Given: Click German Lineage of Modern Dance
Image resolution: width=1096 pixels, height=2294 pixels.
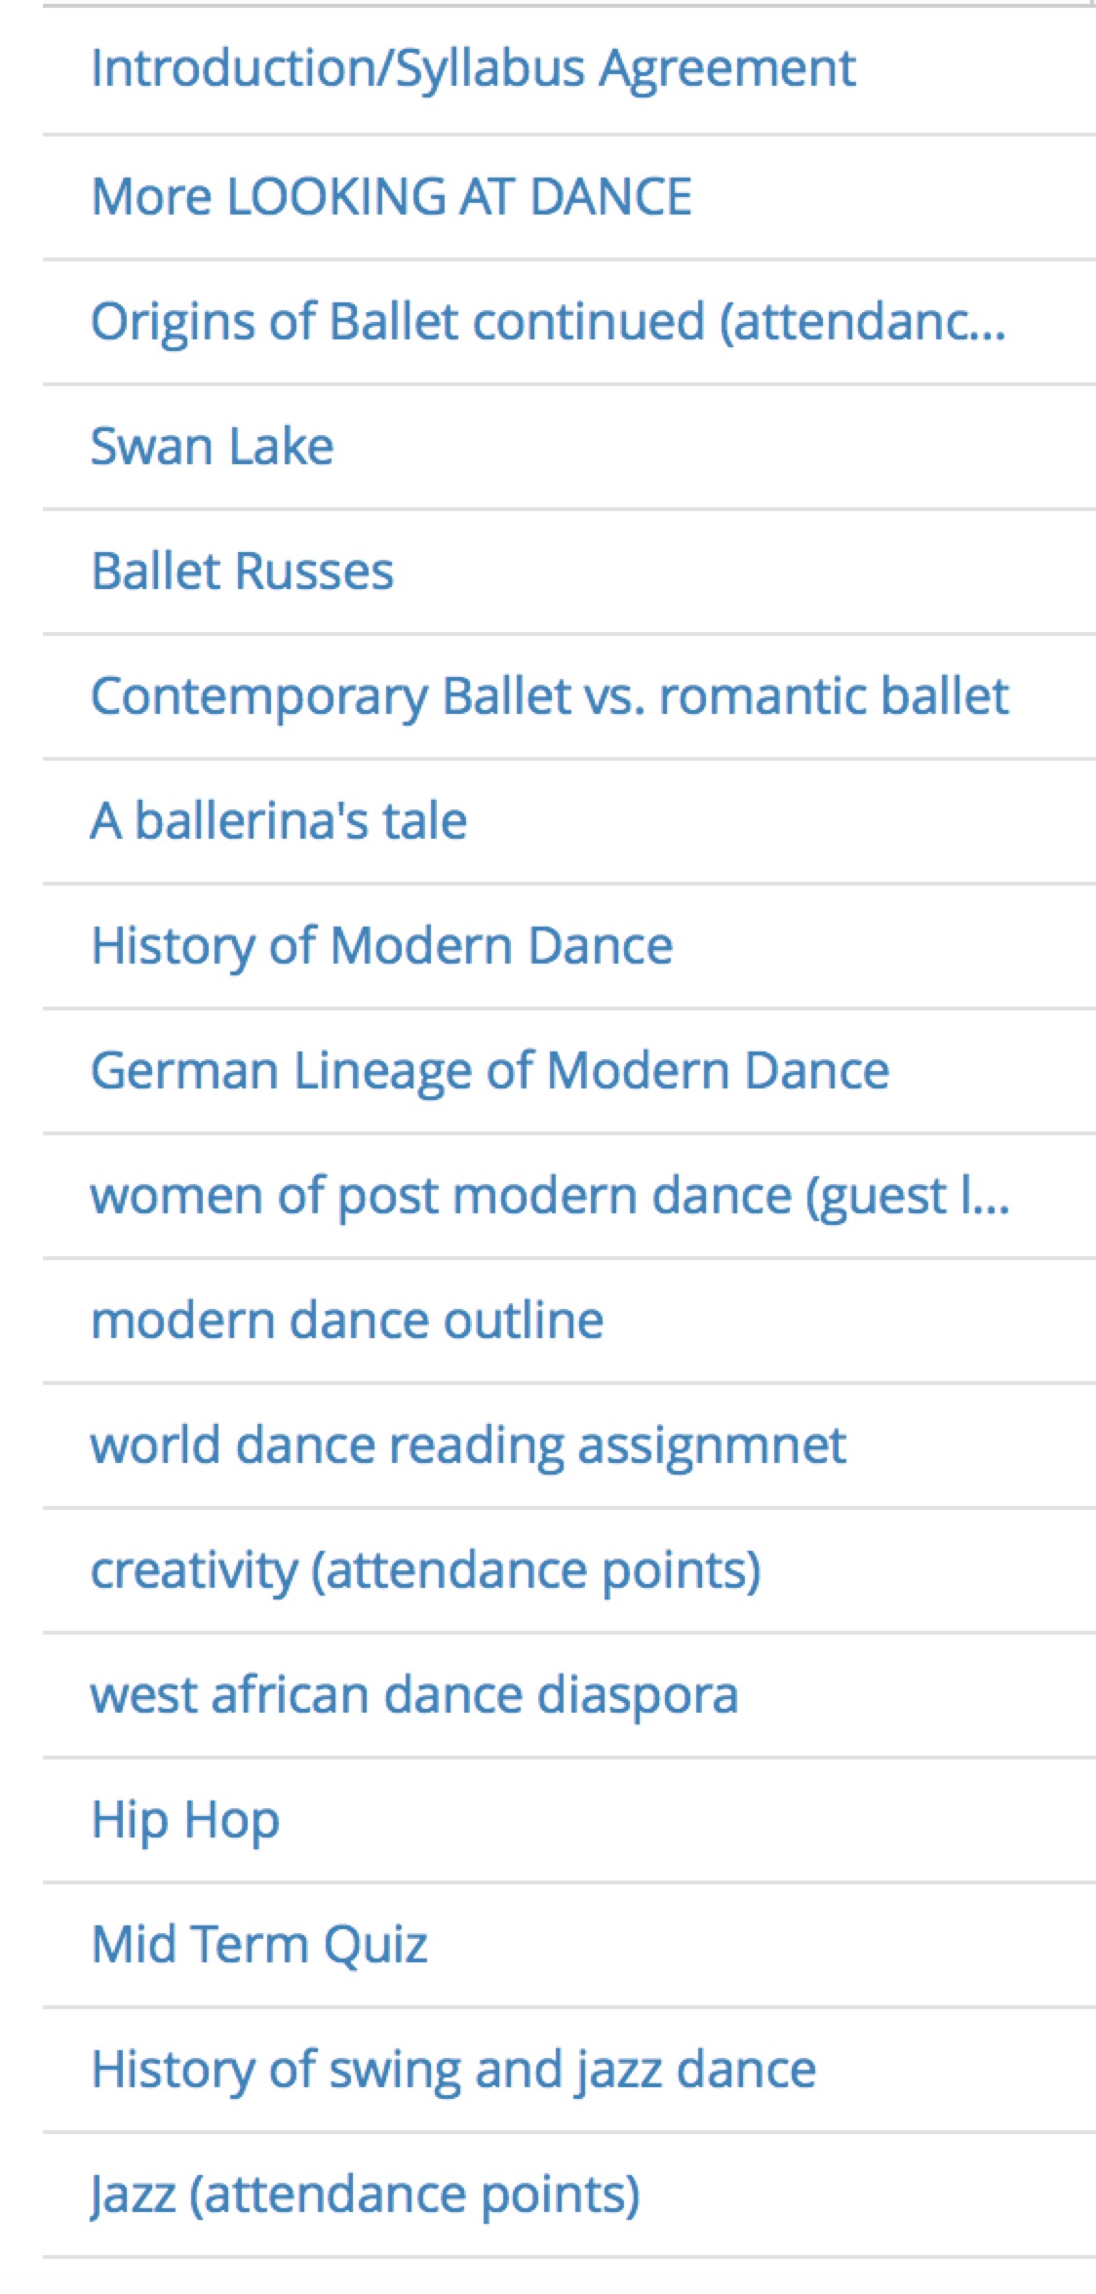Looking at the screenshot, I should [489, 1070].
